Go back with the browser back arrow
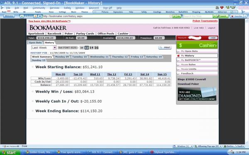Screen dimensions: 249x155 [x=22, y=16]
